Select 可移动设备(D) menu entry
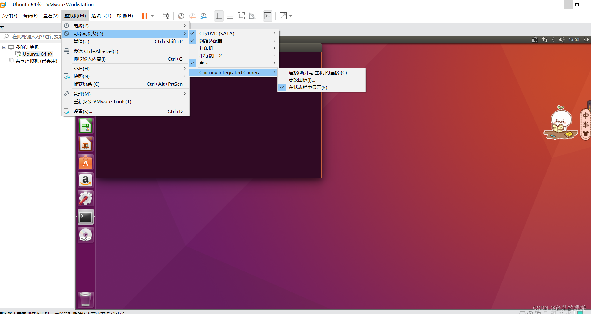This screenshot has width=591, height=314. tap(126, 34)
